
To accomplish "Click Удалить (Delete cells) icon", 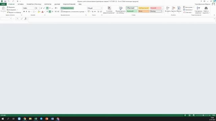I will coord(173,8).
